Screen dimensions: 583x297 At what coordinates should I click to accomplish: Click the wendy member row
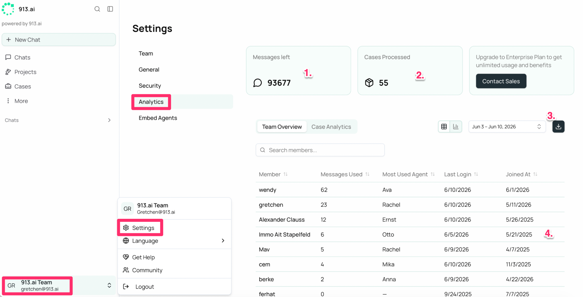pos(410,190)
